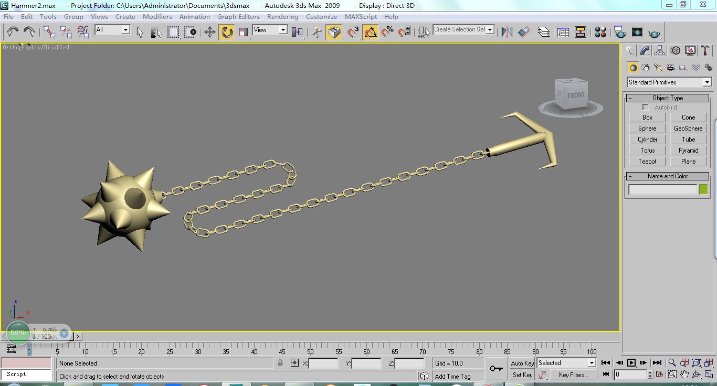Enable the AutoGrid checkbox
Screen dimensions: 717x386
pos(646,108)
